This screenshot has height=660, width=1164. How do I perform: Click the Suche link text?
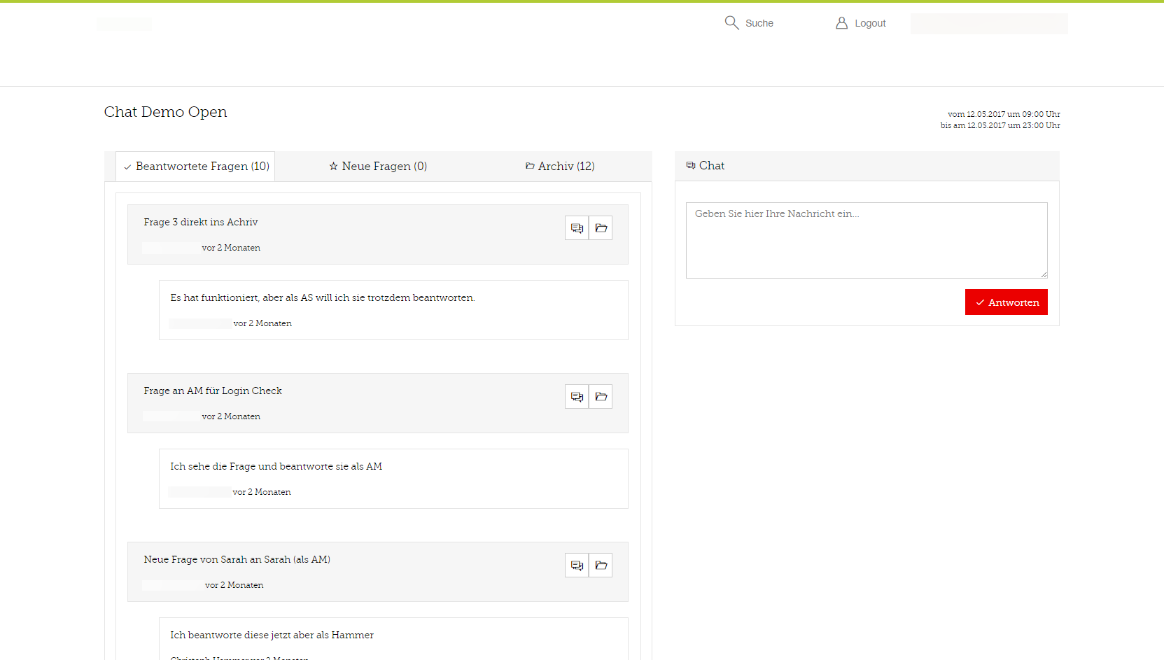(x=759, y=24)
